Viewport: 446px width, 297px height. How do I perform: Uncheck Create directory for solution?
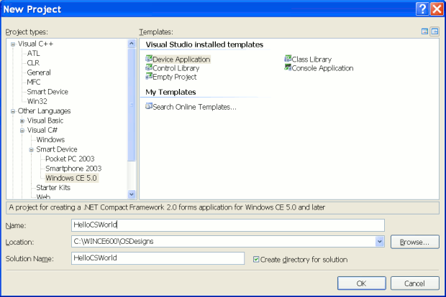pyautogui.click(x=257, y=259)
